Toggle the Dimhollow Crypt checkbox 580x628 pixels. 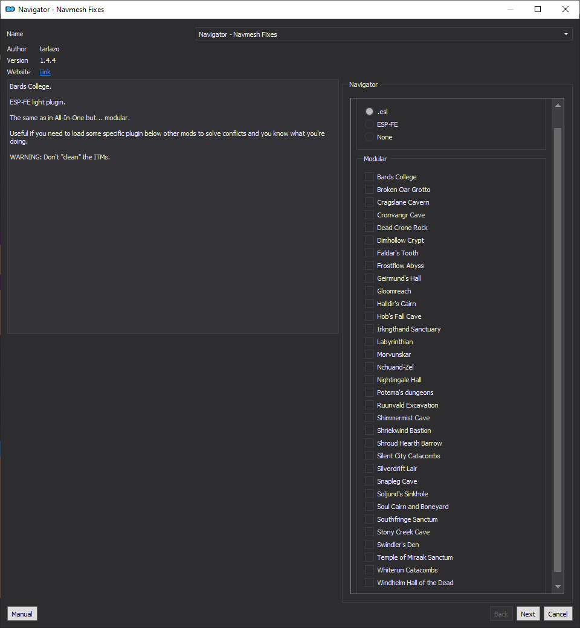[369, 240]
